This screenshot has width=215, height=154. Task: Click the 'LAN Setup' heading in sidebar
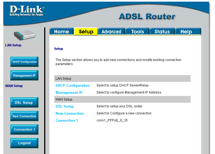13,45
